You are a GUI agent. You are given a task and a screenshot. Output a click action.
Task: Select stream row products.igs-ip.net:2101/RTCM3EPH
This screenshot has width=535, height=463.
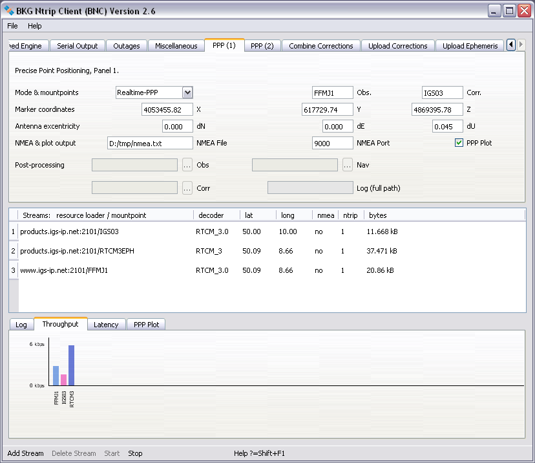78,251
